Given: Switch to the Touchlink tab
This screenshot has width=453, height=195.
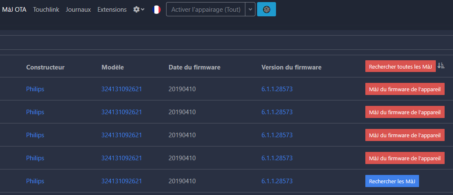Looking at the screenshot, I should pos(46,10).
